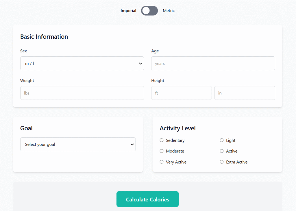Click the Calculate Calories button
This screenshot has height=211, width=296.
tap(147, 199)
